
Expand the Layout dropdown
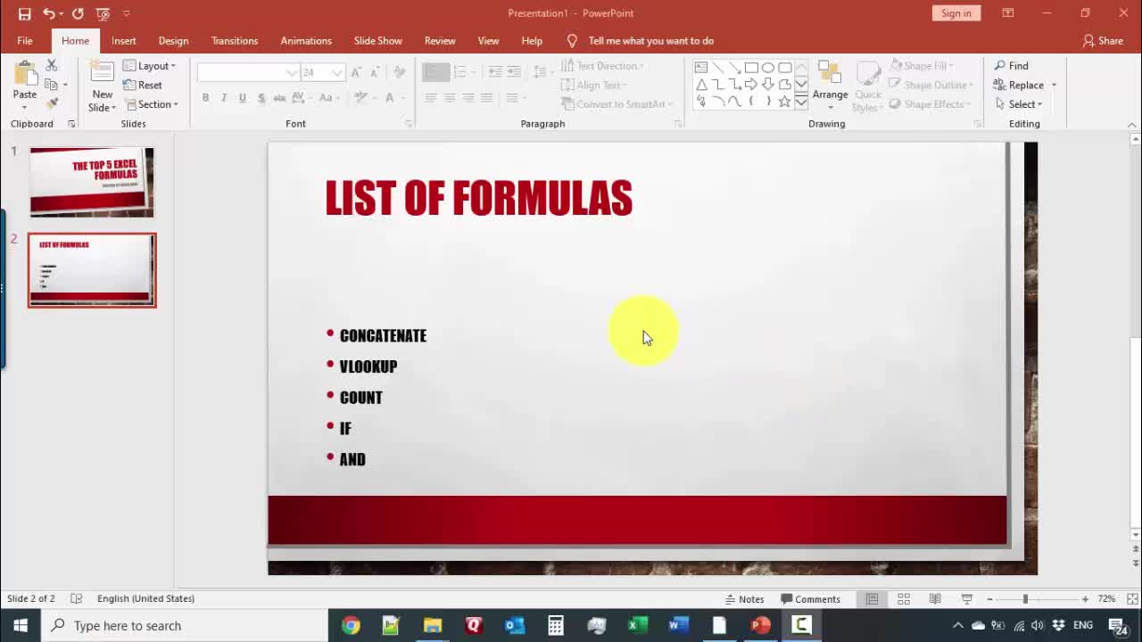pyautogui.click(x=150, y=66)
